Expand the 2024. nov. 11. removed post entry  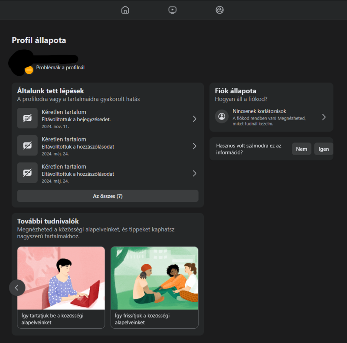click(x=194, y=119)
